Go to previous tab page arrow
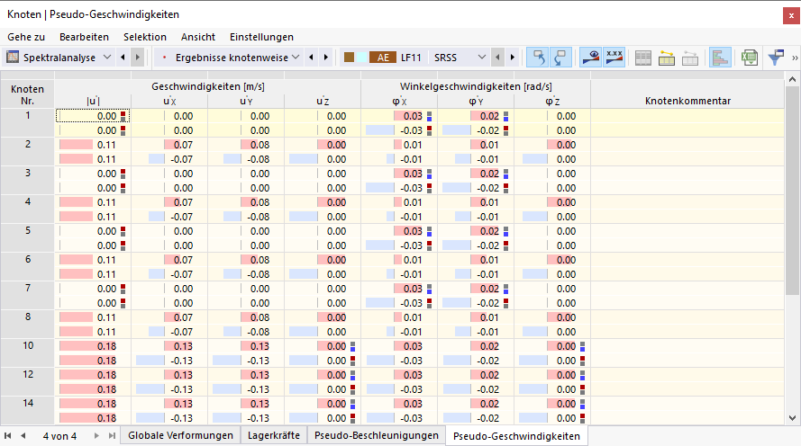Screen dimensions: 801x446 tap(23, 435)
